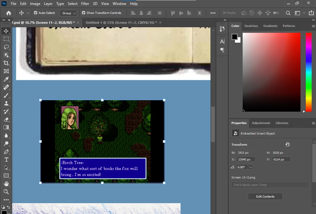Image resolution: width=316 pixels, height=214 pixels.
Task: Open the Layer menu
Action: coord(48,4)
